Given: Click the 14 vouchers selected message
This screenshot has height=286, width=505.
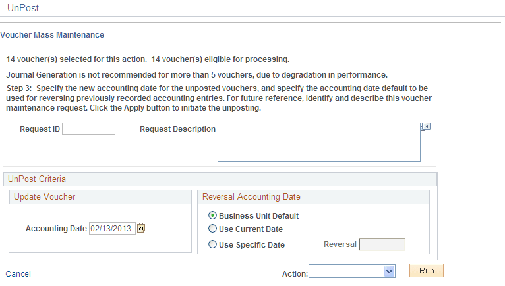Looking at the screenshot, I should coord(148,59).
